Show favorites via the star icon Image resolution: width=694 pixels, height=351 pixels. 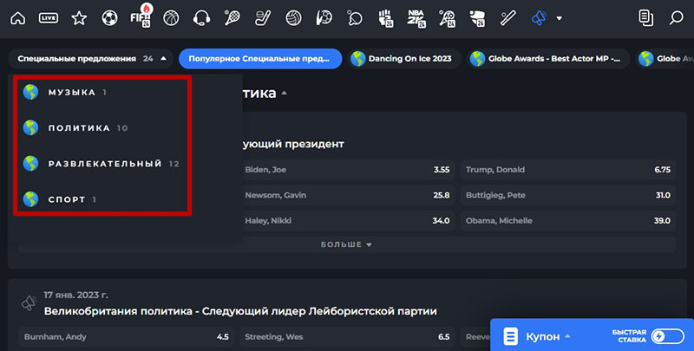point(79,18)
